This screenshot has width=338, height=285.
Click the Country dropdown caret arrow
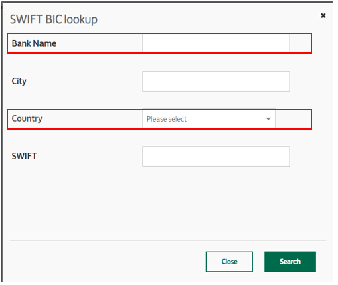(268, 119)
